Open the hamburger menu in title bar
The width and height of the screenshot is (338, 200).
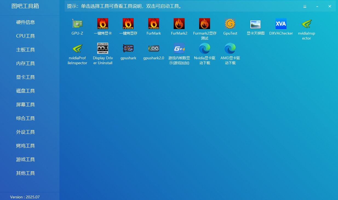(x=305, y=6)
